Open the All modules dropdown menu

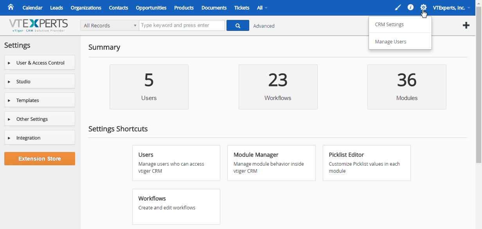[x=262, y=8]
